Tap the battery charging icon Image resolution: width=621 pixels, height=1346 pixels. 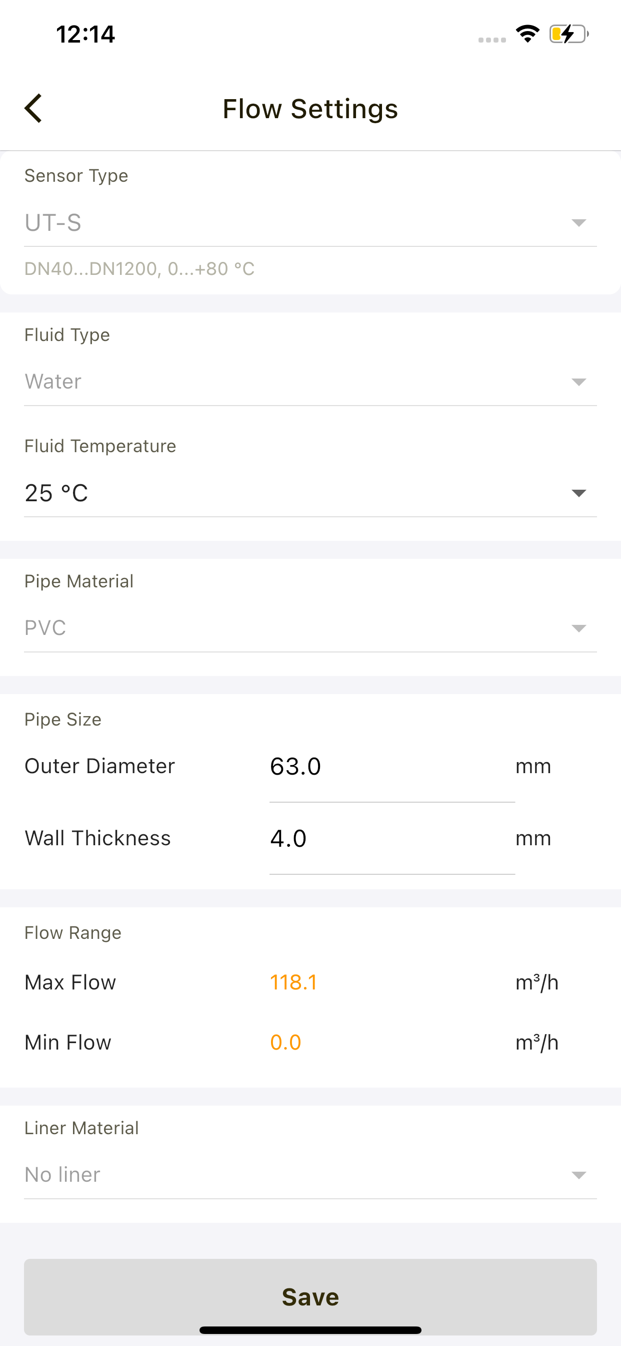point(569,34)
